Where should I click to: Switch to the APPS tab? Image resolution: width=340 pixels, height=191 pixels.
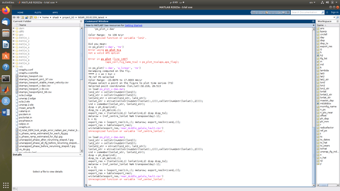pos(55,12)
